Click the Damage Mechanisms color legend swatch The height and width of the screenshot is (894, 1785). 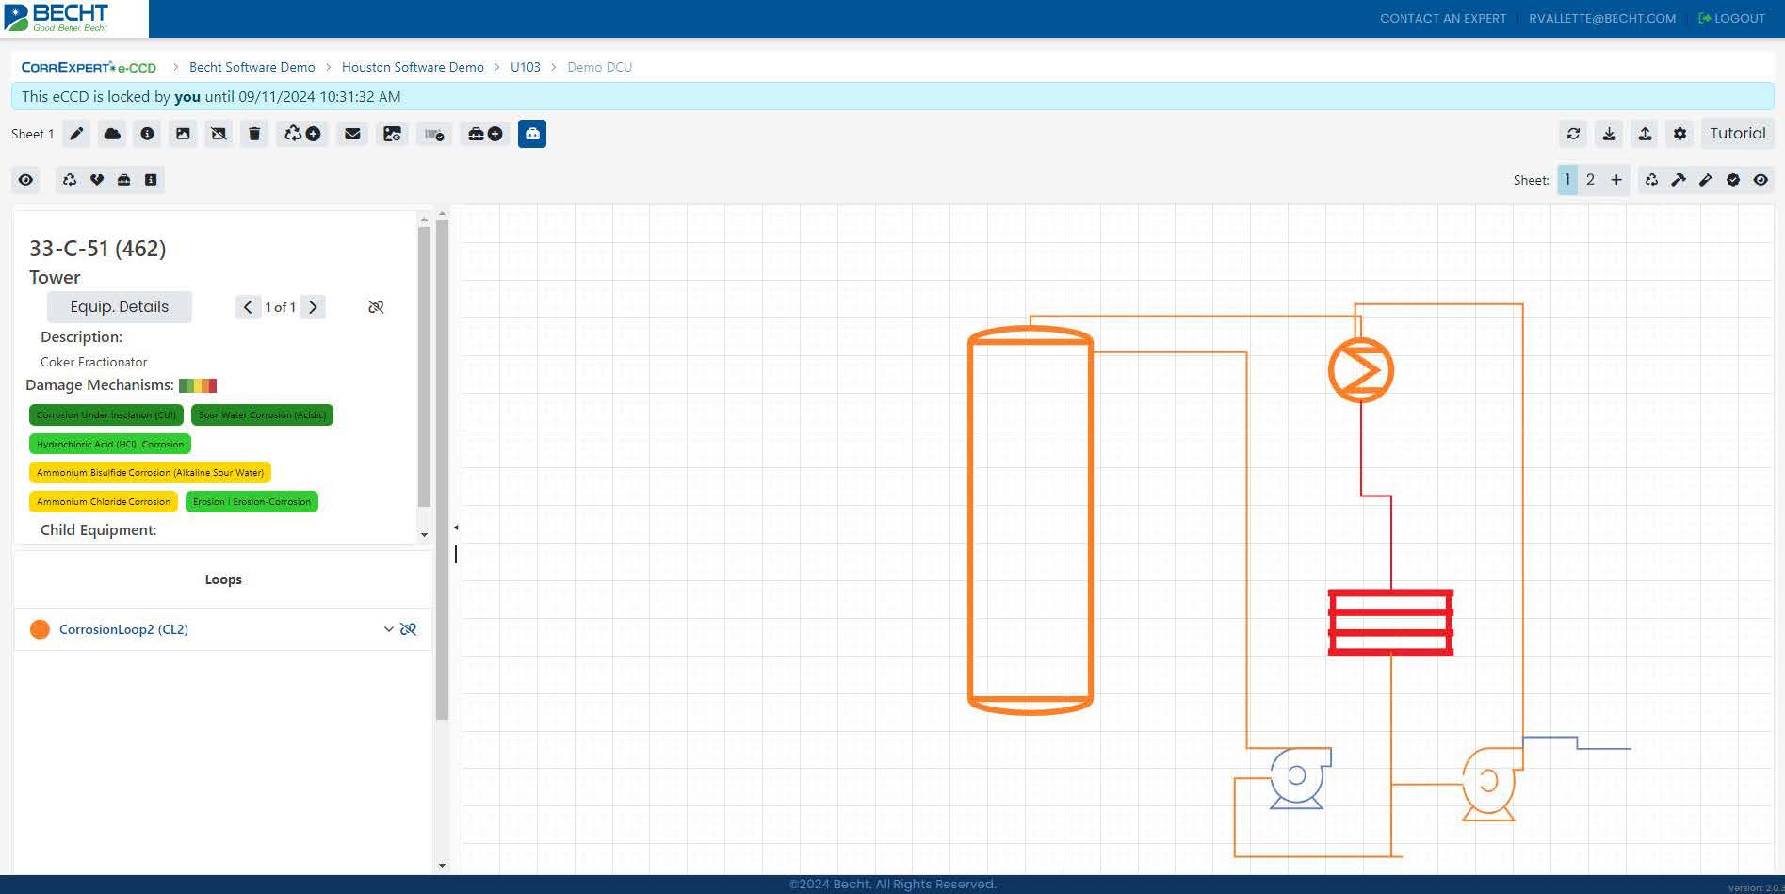198,385
